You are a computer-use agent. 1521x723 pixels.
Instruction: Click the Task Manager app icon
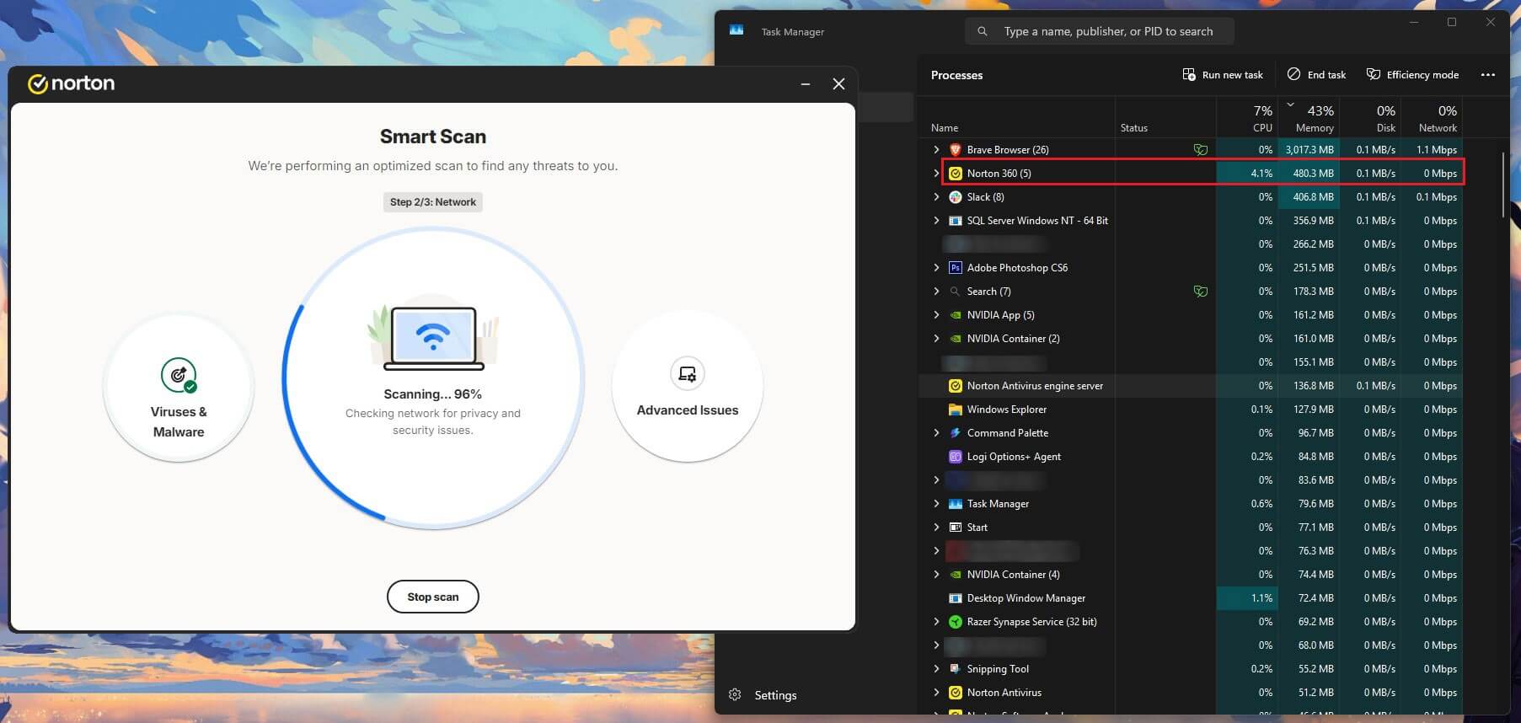[736, 31]
